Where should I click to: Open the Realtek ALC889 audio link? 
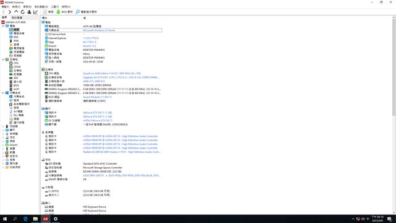click(122, 152)
